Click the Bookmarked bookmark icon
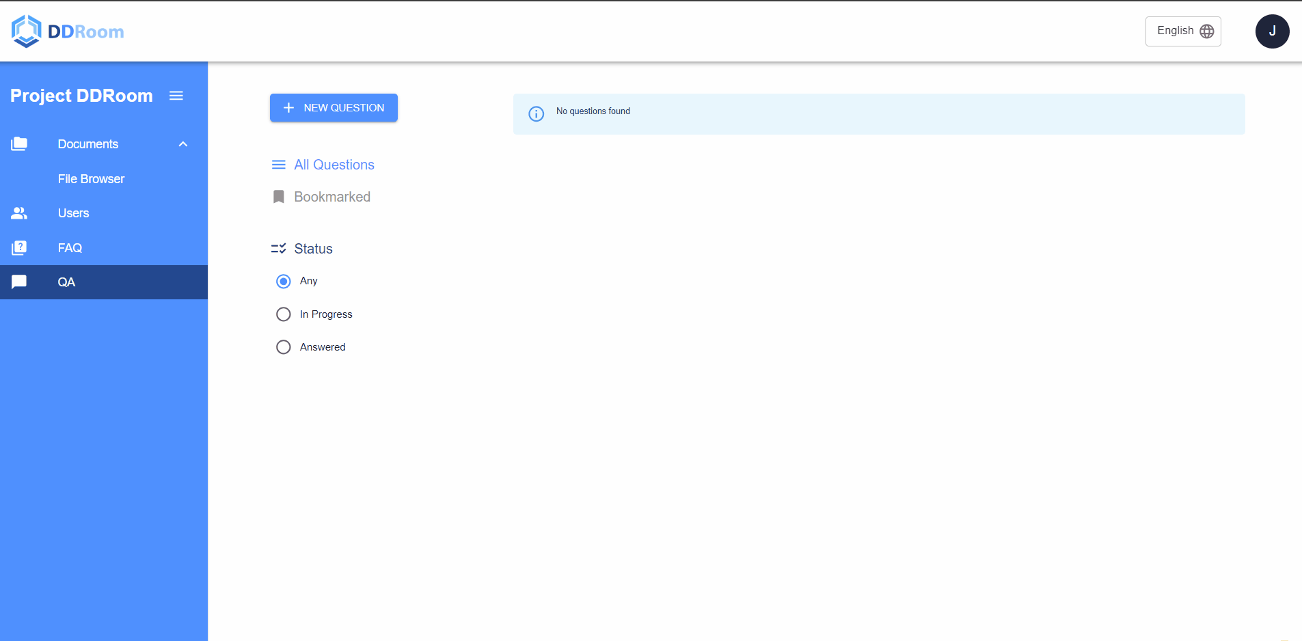This screenshot has height=641, width=1302. click(x=279, y=197)
